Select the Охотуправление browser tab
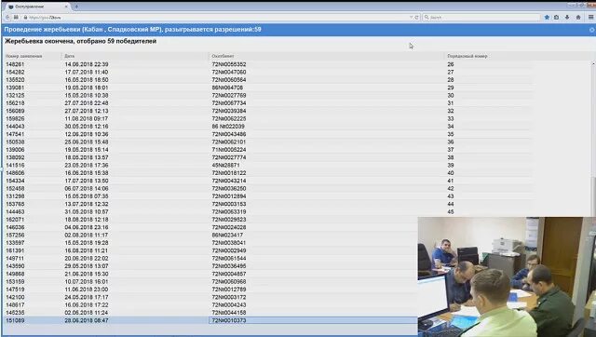The image size is (596, 337). coord(37,7)
